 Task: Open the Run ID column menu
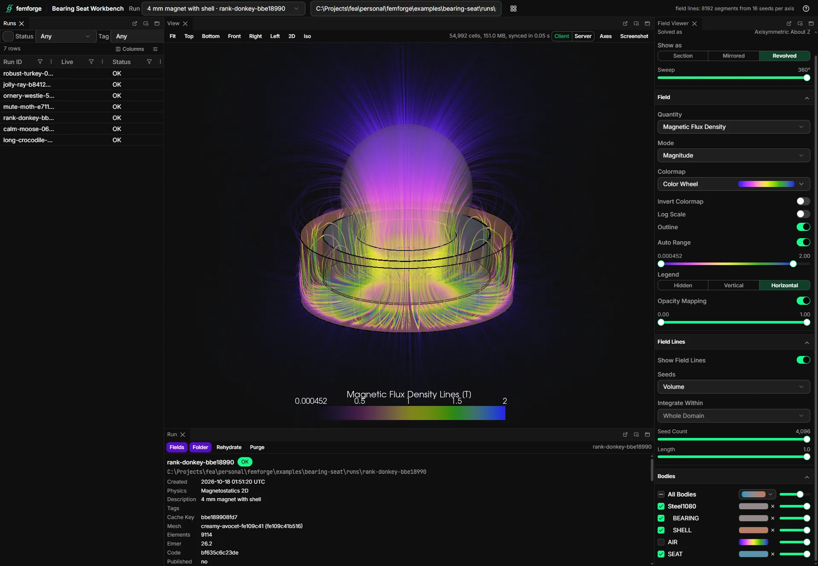(x=51, y=62)
